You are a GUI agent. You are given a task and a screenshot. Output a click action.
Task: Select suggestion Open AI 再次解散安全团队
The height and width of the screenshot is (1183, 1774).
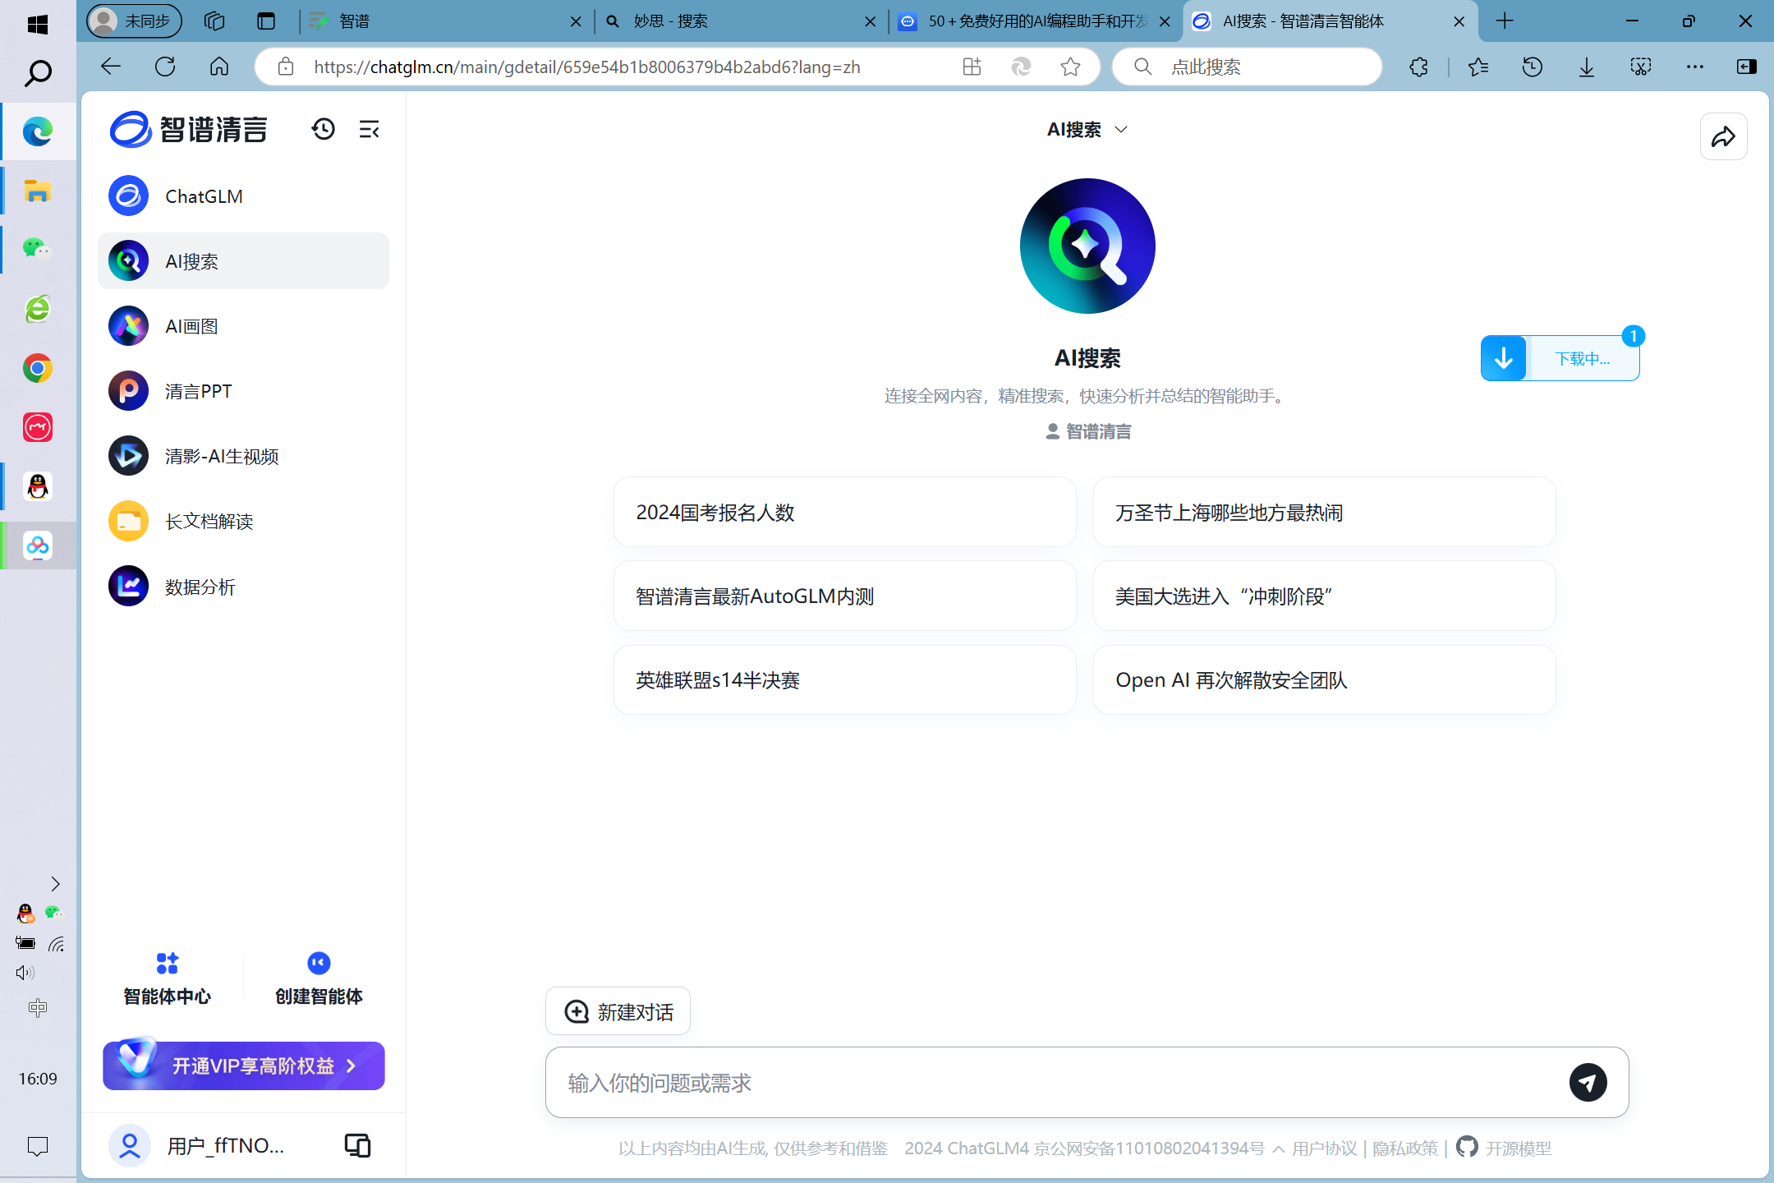[1324, 680]
